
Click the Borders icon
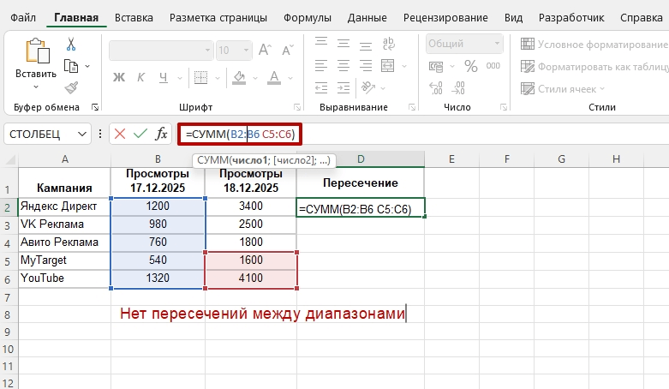pyautogui.click(x=200, y=77)
